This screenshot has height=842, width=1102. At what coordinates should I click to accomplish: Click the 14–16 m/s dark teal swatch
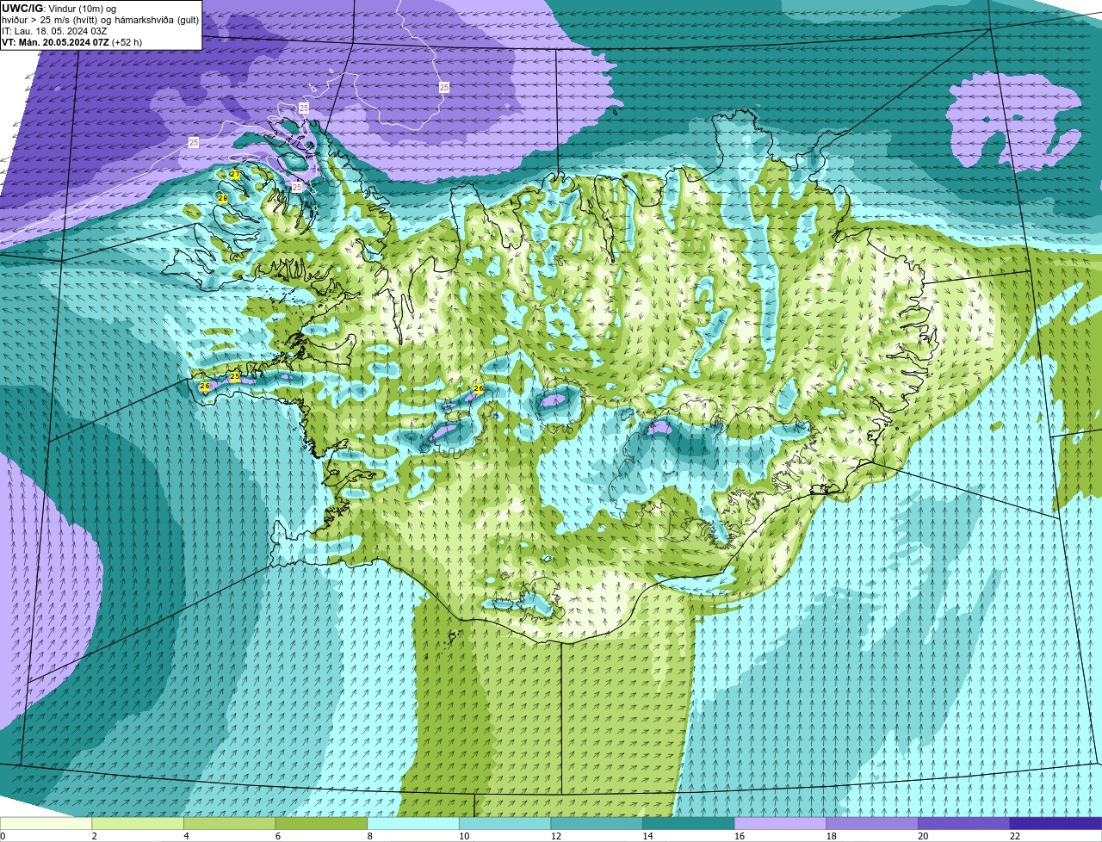pyautogui.click(x=689, y=823)
